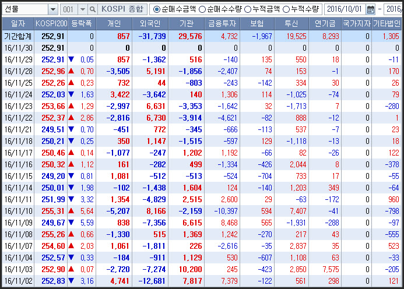Open the 001 code dropdown arrow
Viewport: 404px width, 289px height.
click(82, 9)
